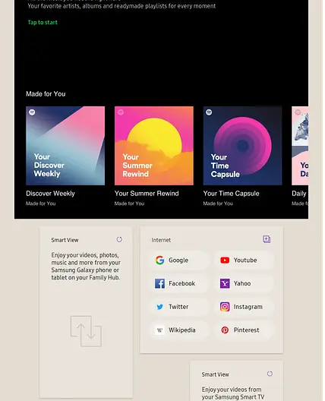Tap the green 'Tap to start' link
This screenshot has width=325, height=401.
(43, 23)
